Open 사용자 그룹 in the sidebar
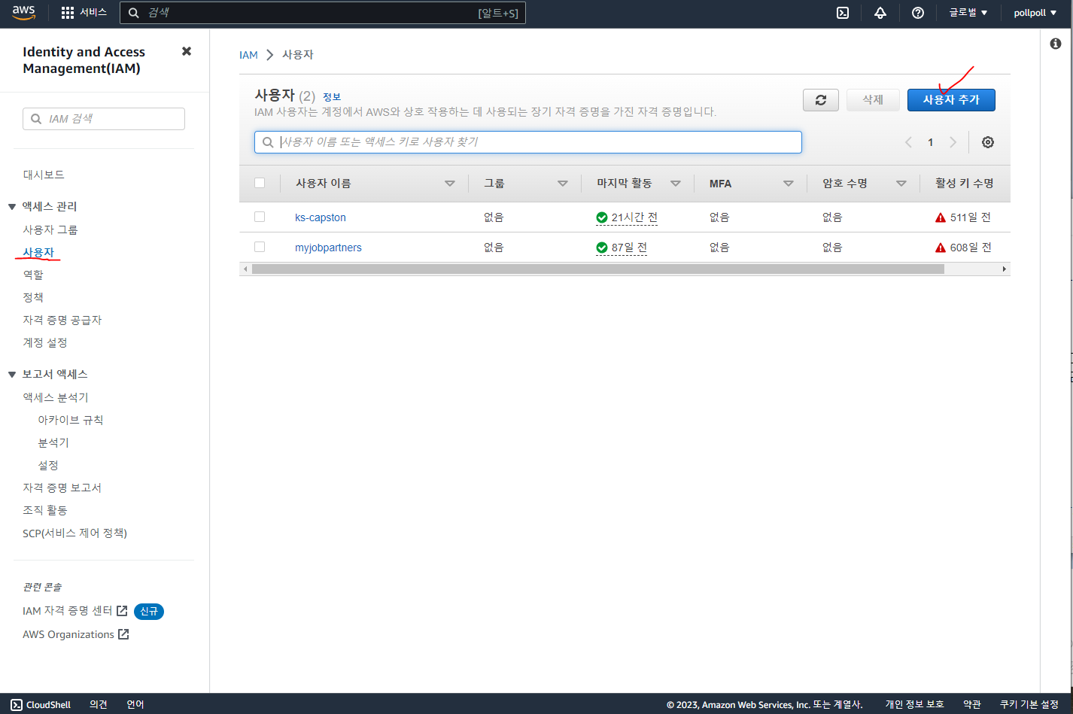The width and height of the screenshot is (1073, 714). (50, 229)
